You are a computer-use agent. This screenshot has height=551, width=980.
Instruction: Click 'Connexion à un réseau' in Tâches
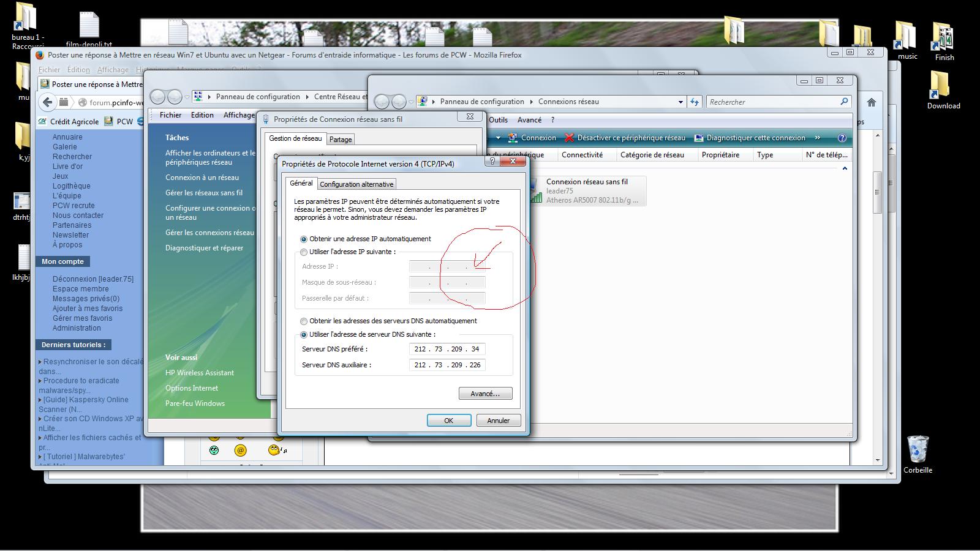click(202, 178)
